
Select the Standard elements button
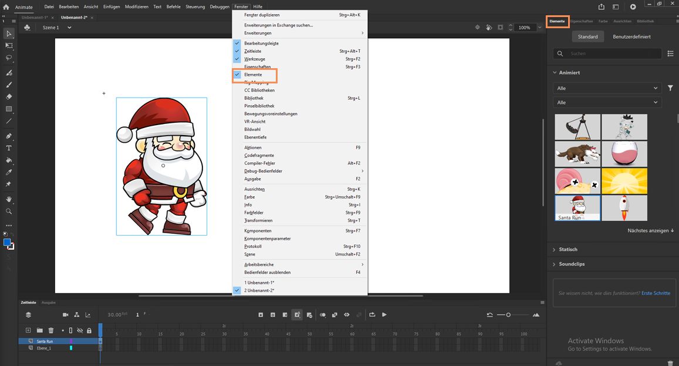[587, 36]
